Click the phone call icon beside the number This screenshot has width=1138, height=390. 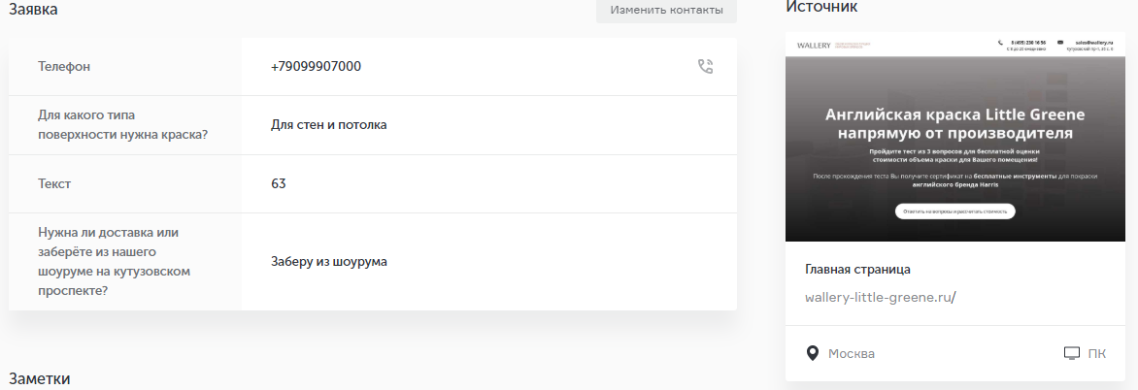(x=705, y=67)
